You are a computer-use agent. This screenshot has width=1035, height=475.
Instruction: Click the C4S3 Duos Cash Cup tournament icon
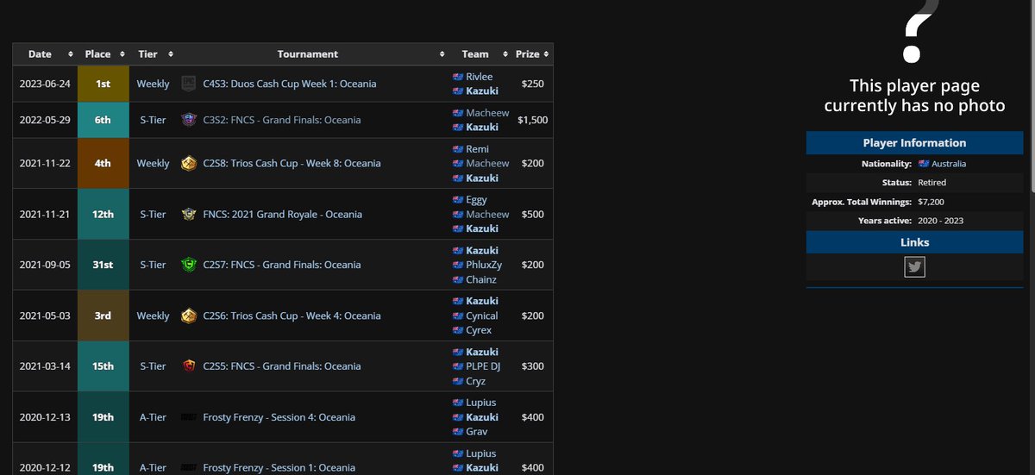click(x=189, y=84)
